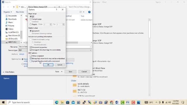Open Microsoft Store from taskbar

[67, 102]
